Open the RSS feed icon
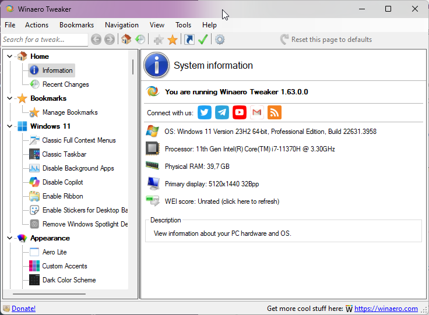Screen dimensions: 429x315 click(x=275, y=112)
